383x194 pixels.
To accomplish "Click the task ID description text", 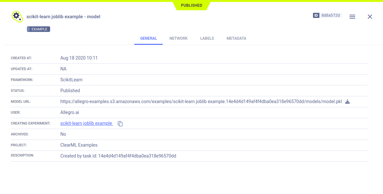I will click(118, 156).
